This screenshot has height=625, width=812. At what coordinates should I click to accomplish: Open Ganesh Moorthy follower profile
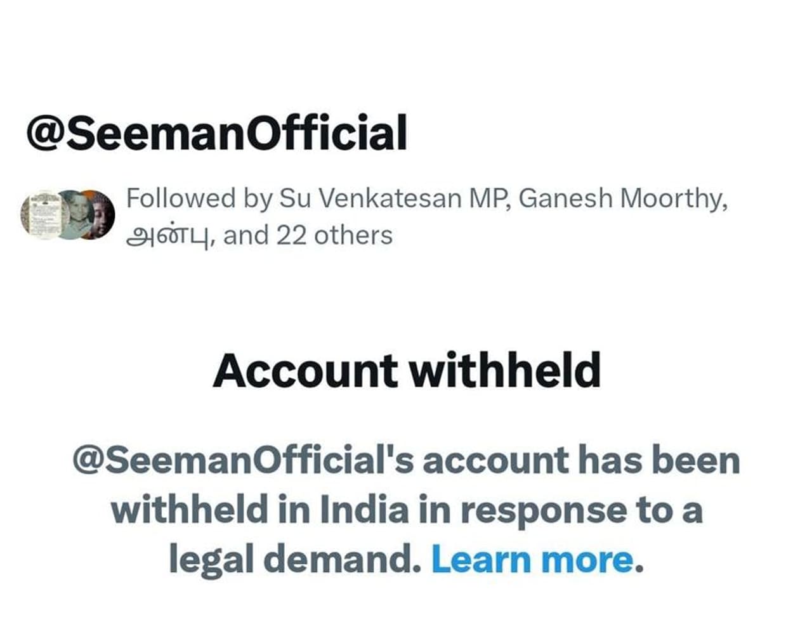620,198
